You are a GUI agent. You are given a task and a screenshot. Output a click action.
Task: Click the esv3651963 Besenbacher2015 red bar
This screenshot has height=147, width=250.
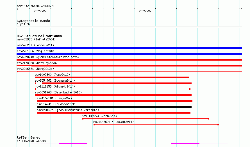pyautogui.click(x=113, y=95)
